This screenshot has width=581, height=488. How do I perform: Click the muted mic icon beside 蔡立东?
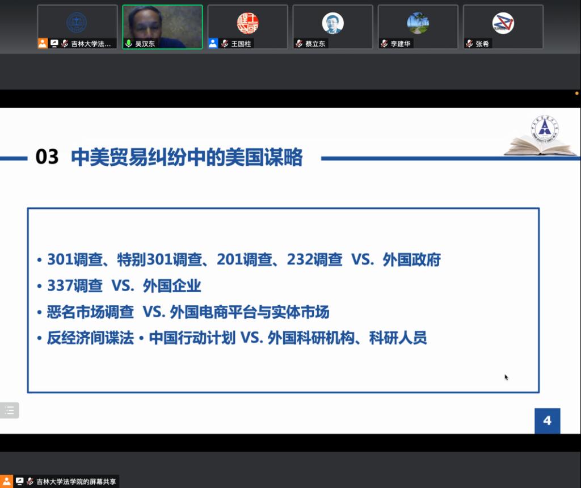pyautogui.click(x=299, y=44)
